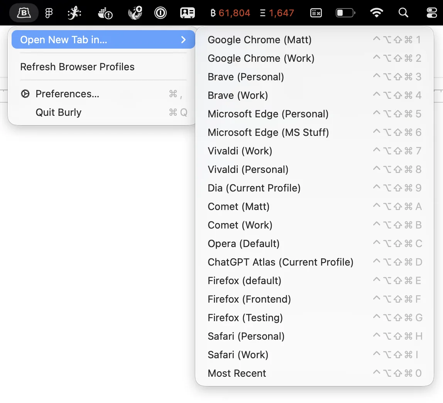Open new tab in Vivaldi (Work)
Screen dimensions: 443x403
(x=314, y=151)
